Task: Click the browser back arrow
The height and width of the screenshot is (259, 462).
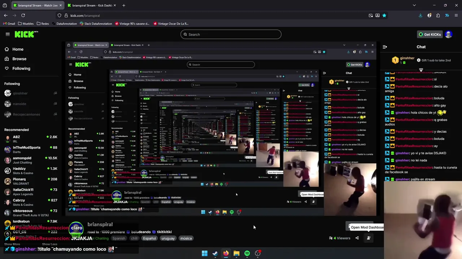Action: coord(6,15)
